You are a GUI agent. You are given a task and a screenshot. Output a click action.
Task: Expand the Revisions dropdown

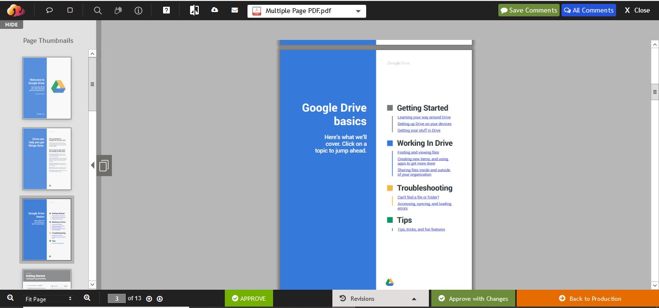point(380,298)
